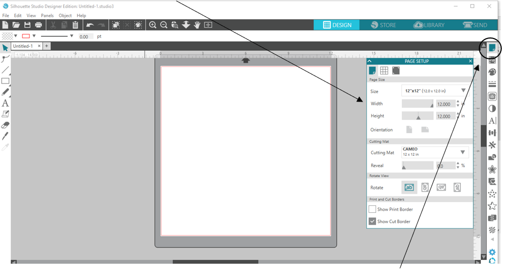The width and height of the screenshot is (505, 276).
Task: Go to the SEND view
Action: pyautogui.click(x=475, y=25)
